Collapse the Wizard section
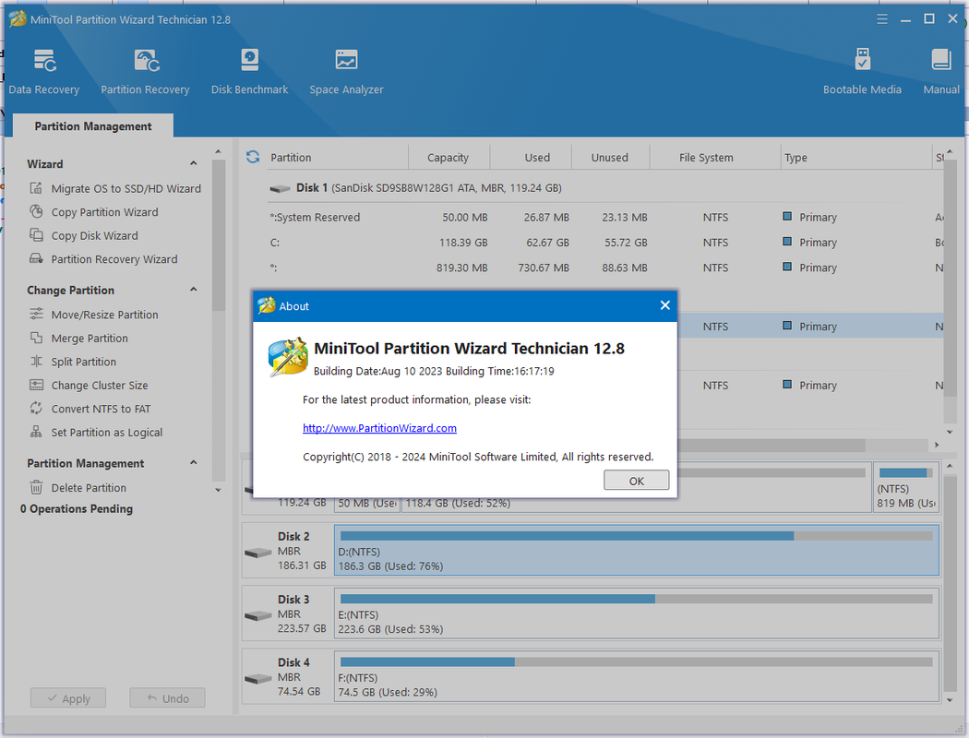The width and height of the screenshot is (969, 738). pyautogui.click(x=194, y=163)
